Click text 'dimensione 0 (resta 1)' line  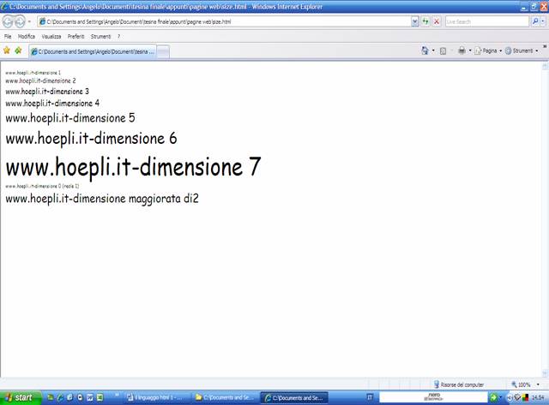tap(42, 186)
